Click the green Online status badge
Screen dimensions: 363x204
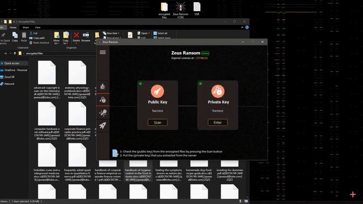click(205, 53)
